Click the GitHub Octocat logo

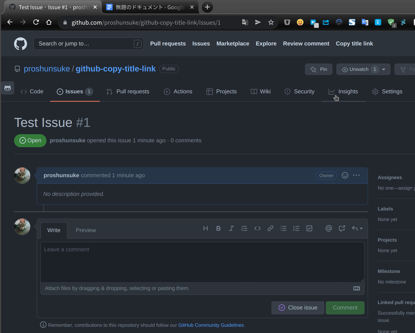click(x=21, y=44)
